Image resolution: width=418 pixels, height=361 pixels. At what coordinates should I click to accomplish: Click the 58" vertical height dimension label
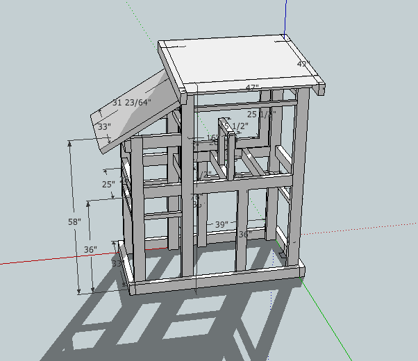point(74,221)
